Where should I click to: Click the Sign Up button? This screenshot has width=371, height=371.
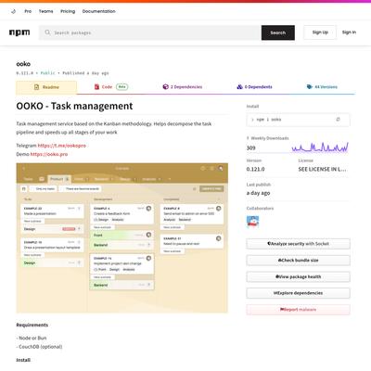tap(320, 32)
